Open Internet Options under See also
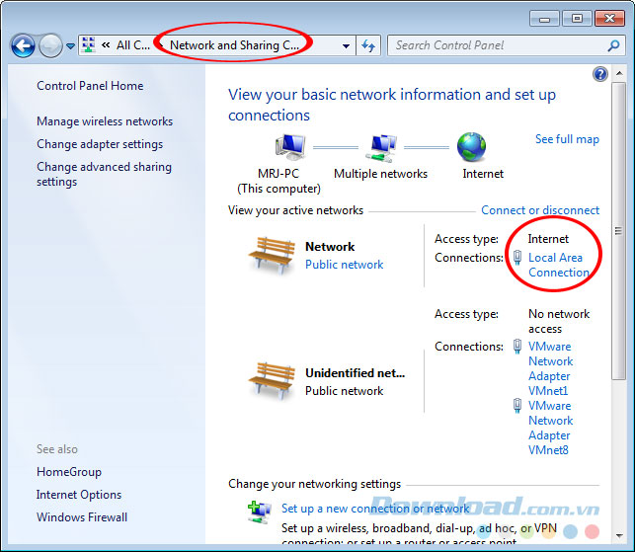Screen dimensions: 635x552 (x=79, y=495)
